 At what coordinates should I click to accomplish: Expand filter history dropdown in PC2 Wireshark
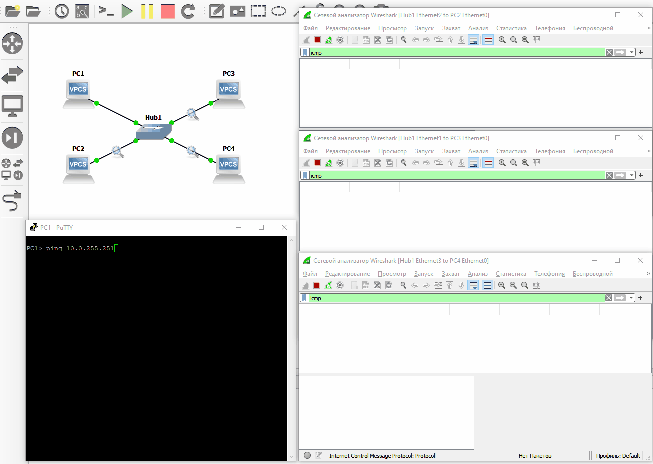[632, 52]
